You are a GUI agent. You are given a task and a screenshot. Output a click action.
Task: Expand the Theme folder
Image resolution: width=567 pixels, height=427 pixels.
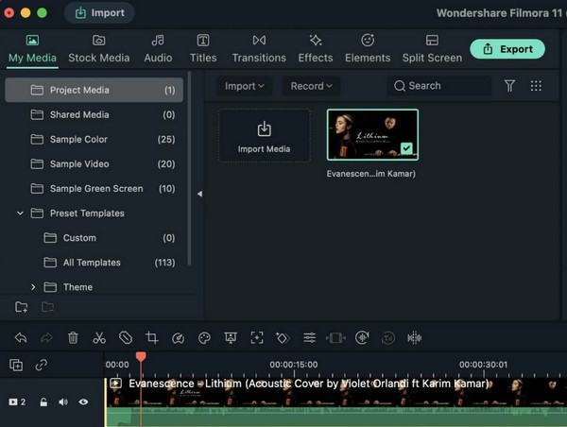tap(33, 287)
